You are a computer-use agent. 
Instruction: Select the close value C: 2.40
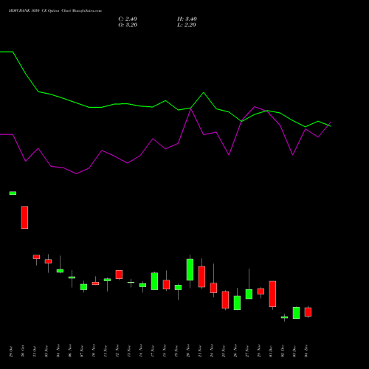(128, 19)
